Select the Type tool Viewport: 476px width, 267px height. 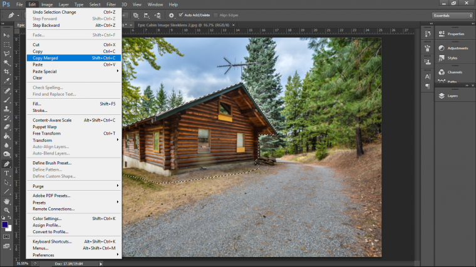click(6, 173)
